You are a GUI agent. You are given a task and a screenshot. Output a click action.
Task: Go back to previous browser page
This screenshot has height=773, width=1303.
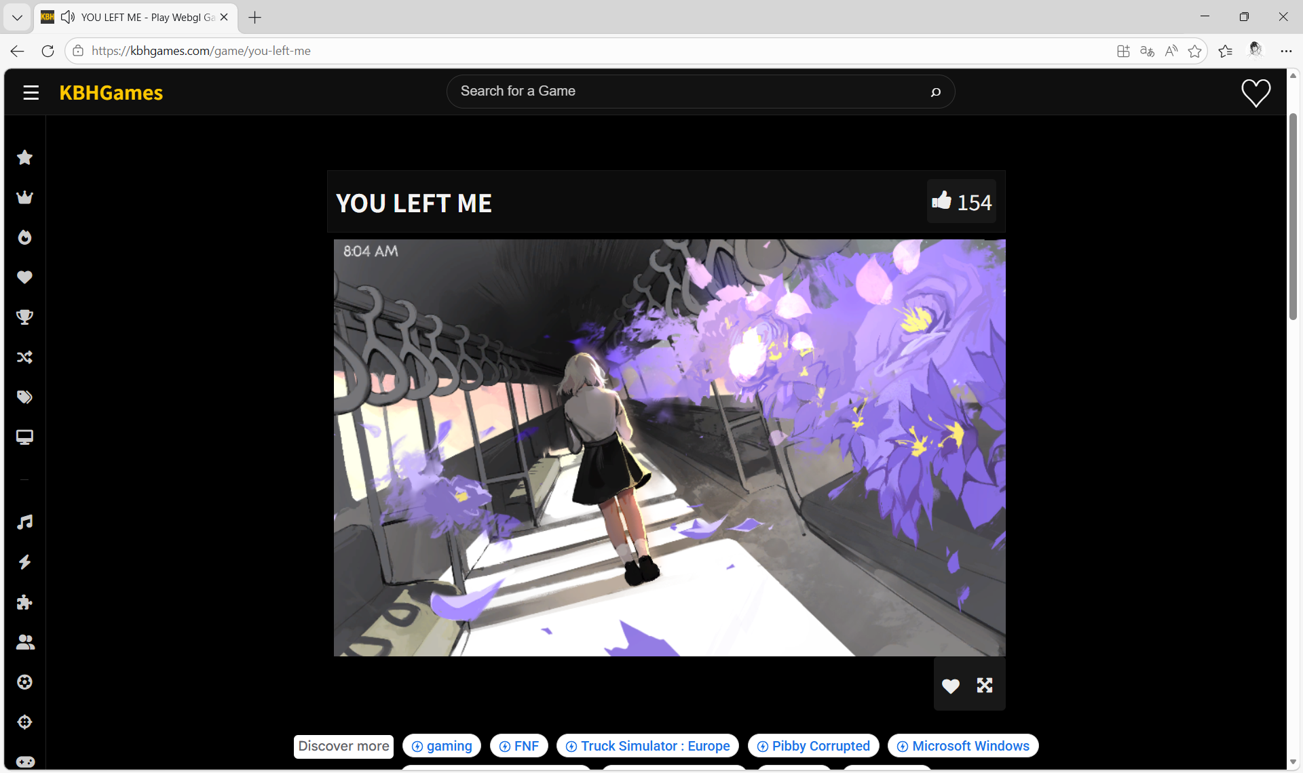(x=18, y=51)
